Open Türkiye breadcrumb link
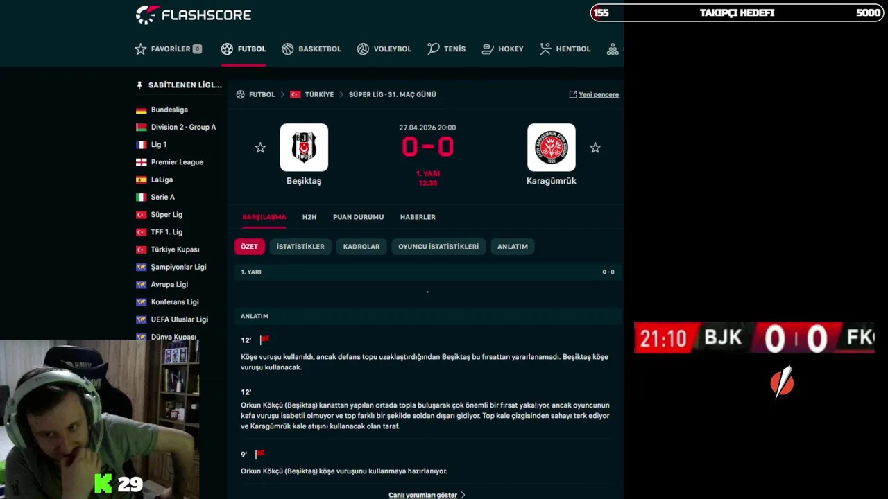 (x=319, y=94)
